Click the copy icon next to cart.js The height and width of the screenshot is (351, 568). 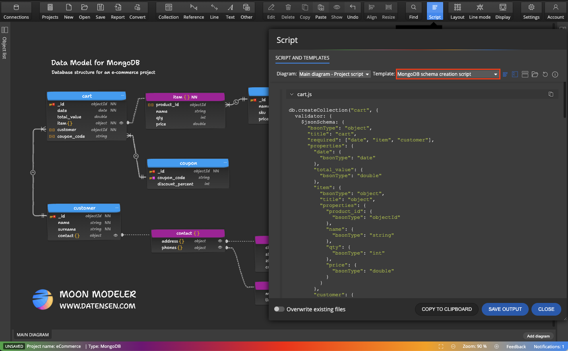click(x=551, y=94)
